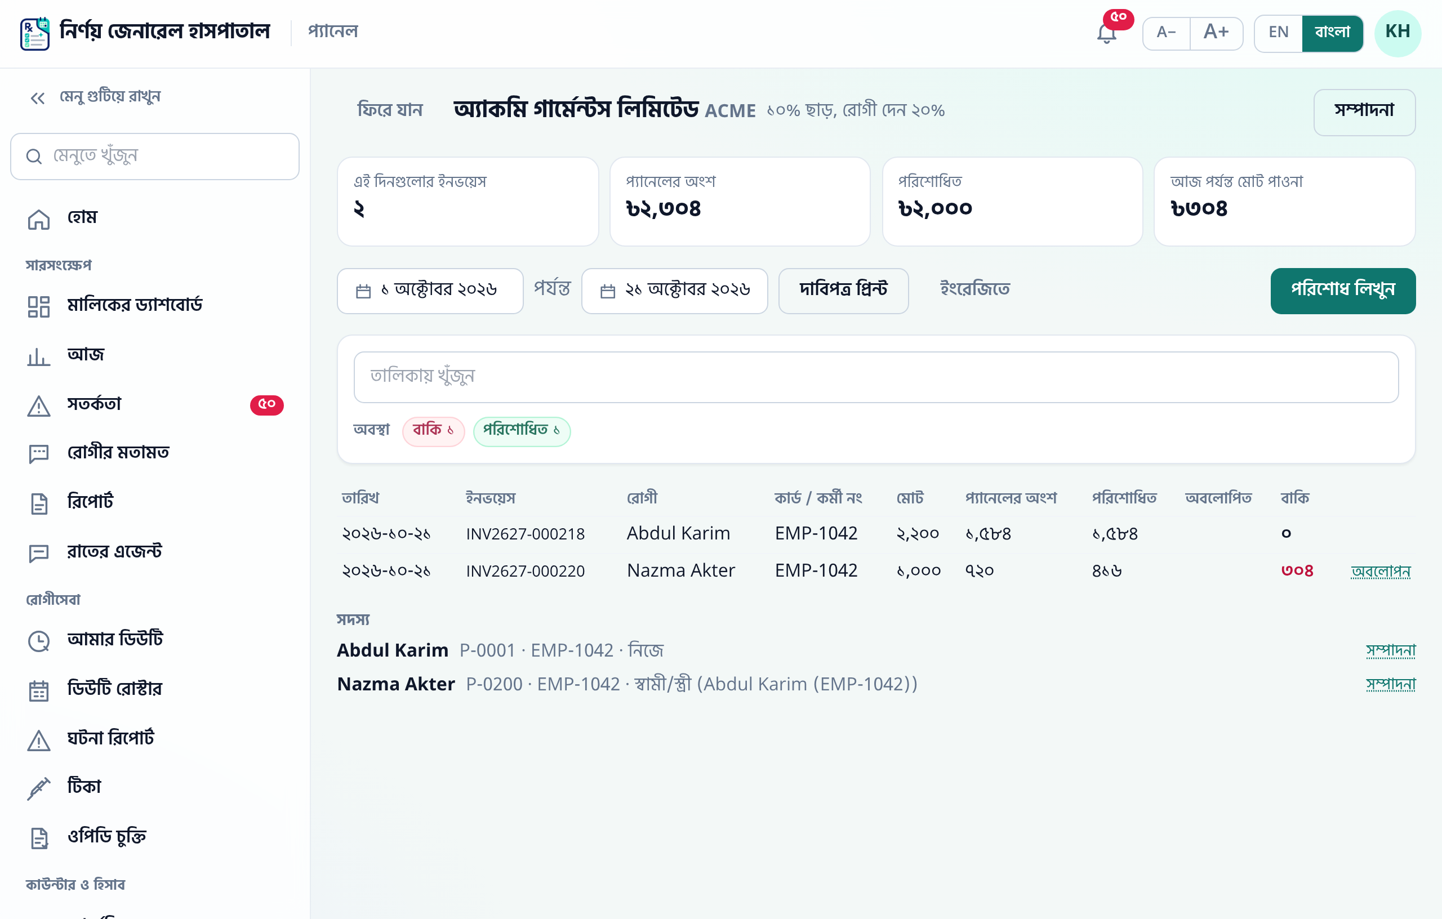Open হোম from the sidebar

(155, 218)
